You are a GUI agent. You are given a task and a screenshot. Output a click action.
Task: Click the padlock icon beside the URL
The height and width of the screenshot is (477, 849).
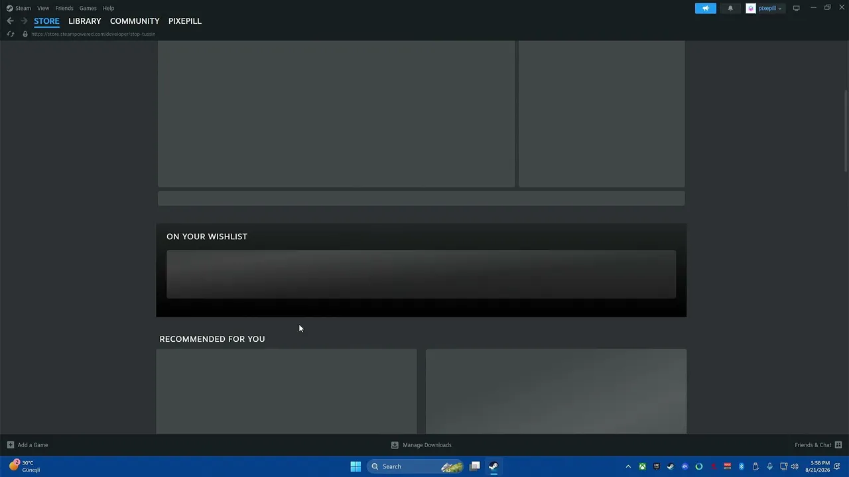click(25, 34)
